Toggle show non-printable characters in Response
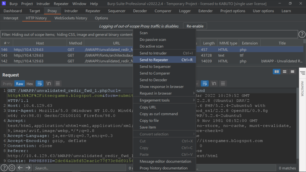Viewport: 306px width, 172px height. tap(214, 84)
